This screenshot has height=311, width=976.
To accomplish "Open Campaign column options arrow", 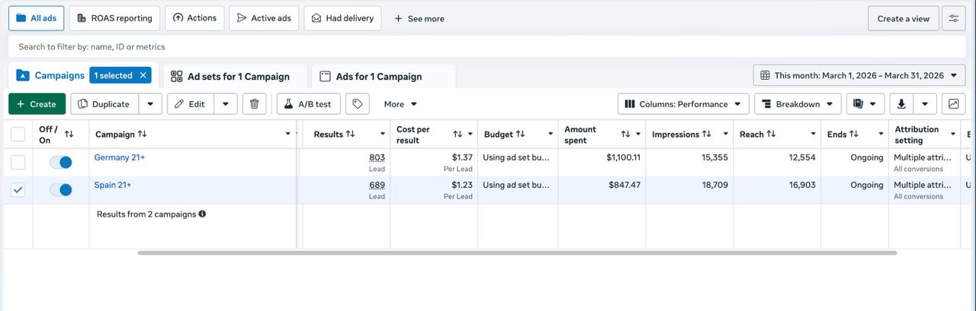I will click(287, 135).
